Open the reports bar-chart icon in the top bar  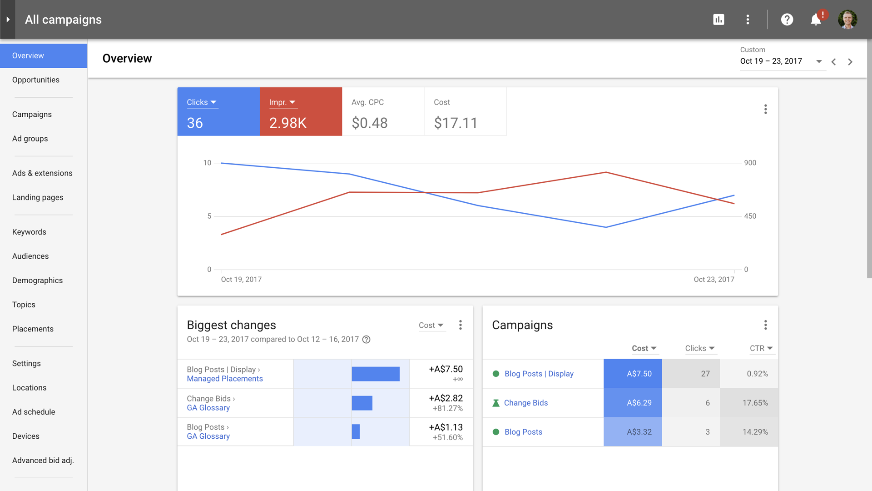pos(718,20)
